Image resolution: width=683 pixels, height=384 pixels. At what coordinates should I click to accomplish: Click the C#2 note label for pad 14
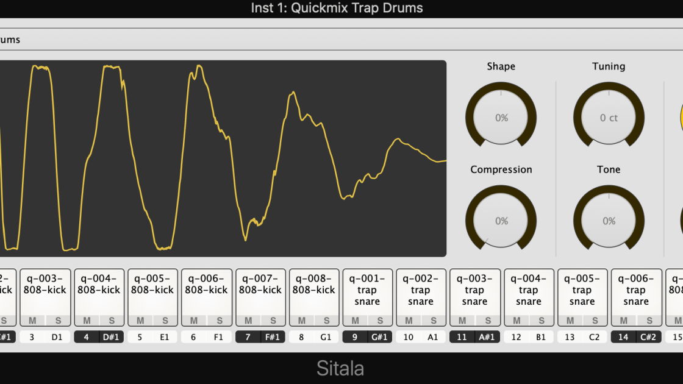click(648, 337)
